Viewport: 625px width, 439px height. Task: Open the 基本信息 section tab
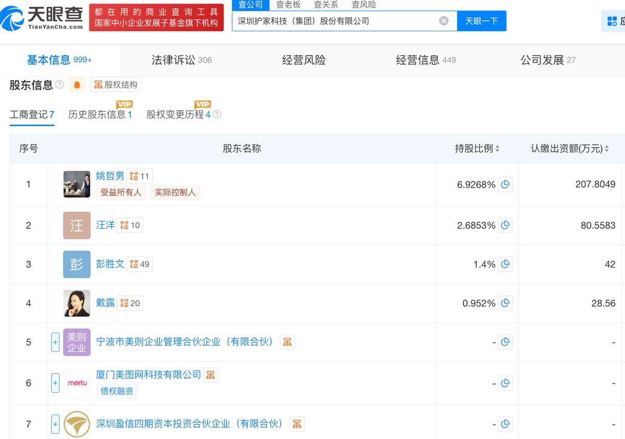tap(59, 60)
